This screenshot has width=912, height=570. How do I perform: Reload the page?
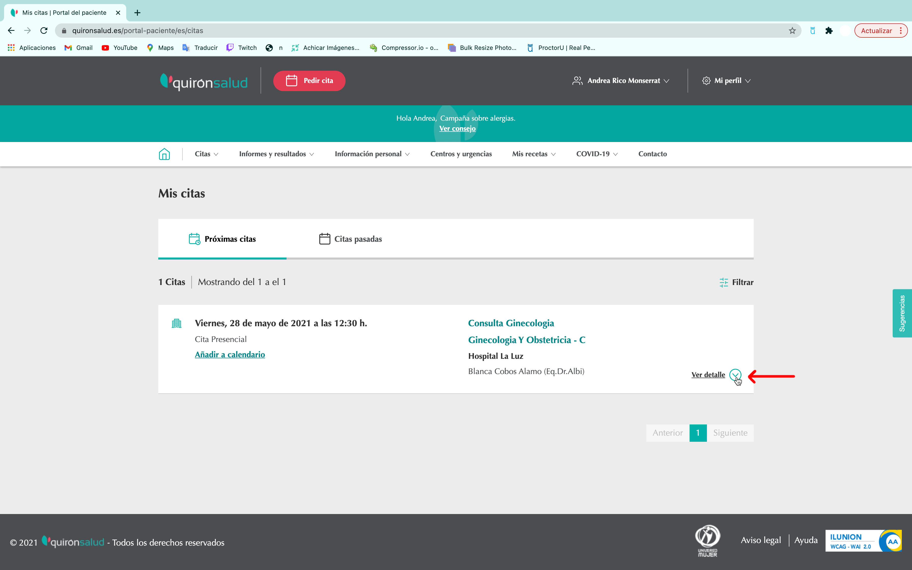(44, 31)
